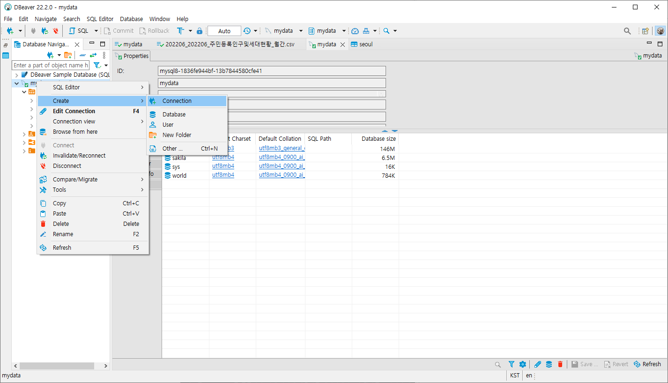Viewport: 668px width, 383px height.
Task: Click the bottom toolbar settings gear icon
Action: coord(522,364)
